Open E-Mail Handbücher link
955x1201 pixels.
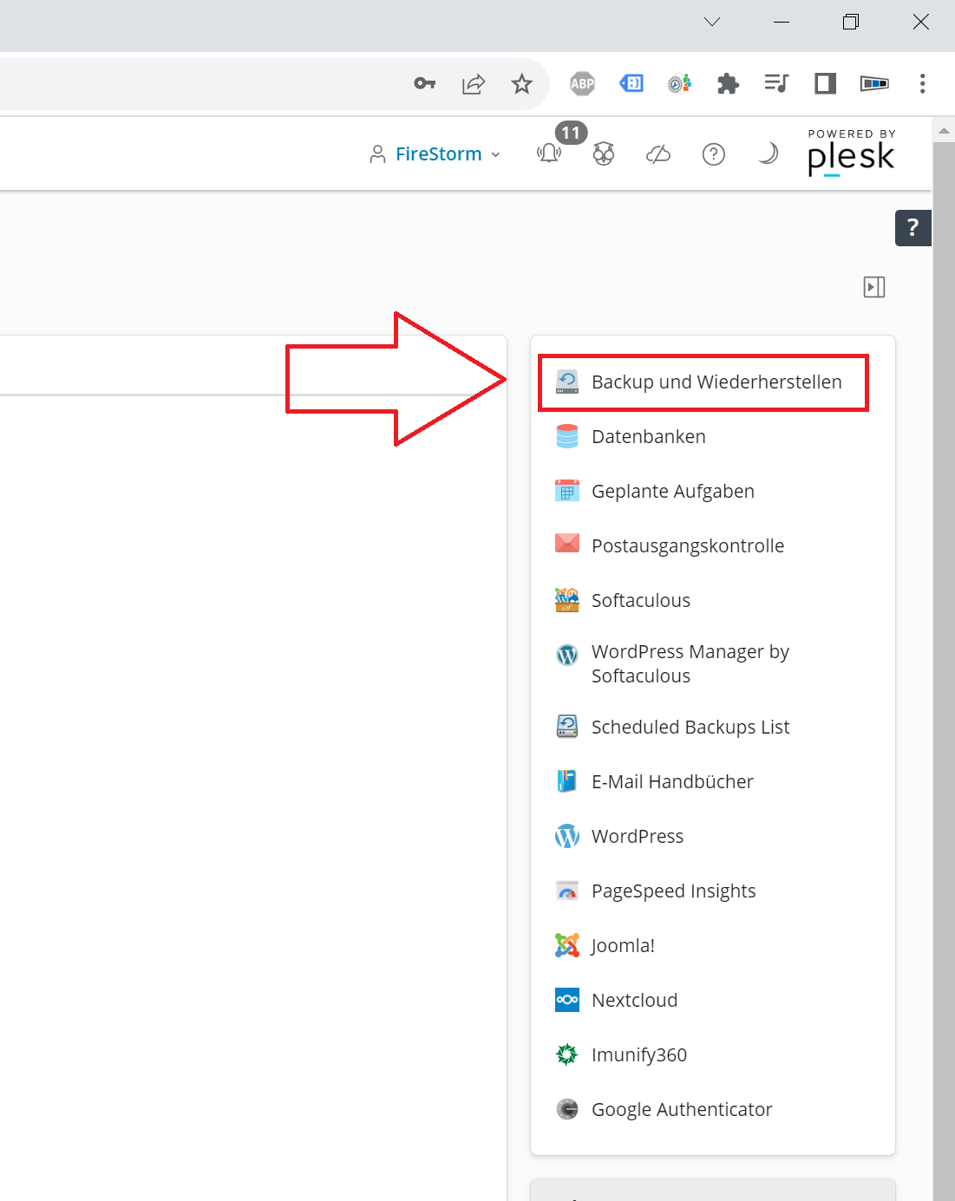(672, 782)
